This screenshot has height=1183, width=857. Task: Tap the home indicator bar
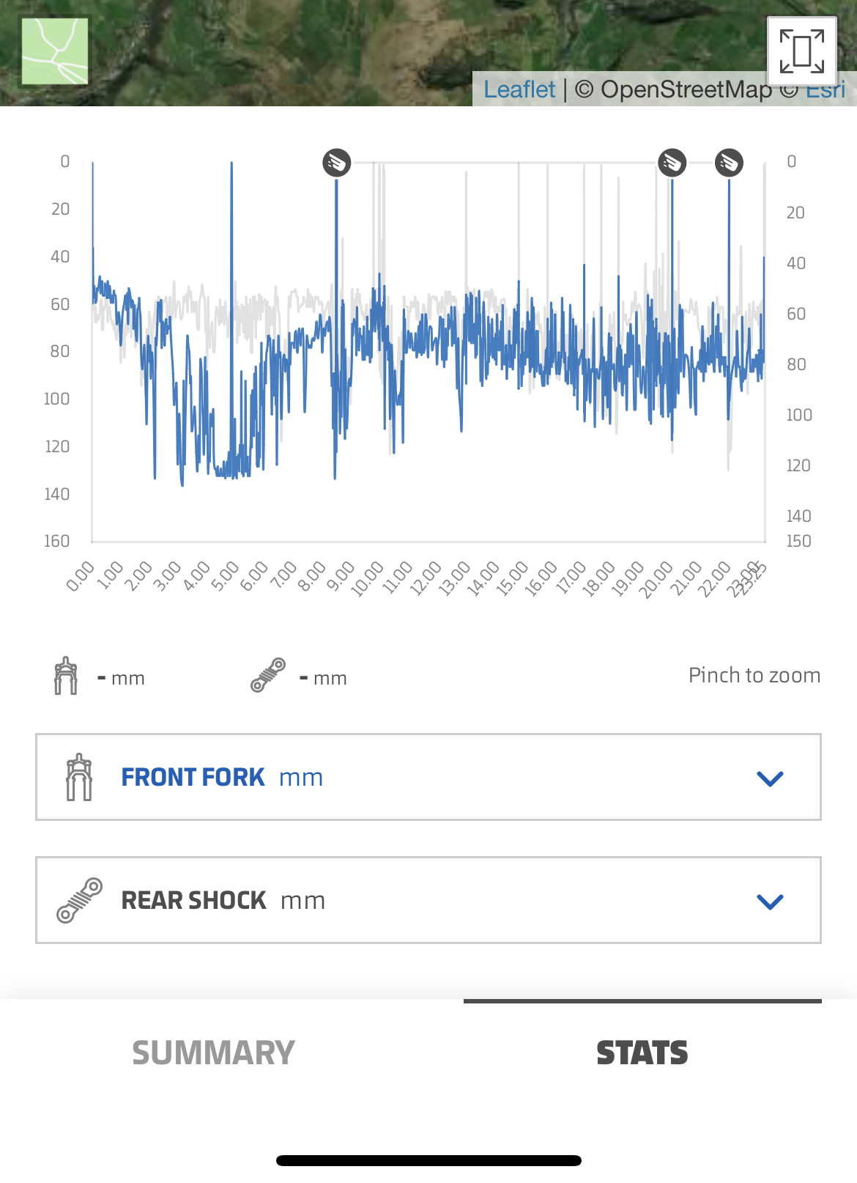pos(428,1160)
